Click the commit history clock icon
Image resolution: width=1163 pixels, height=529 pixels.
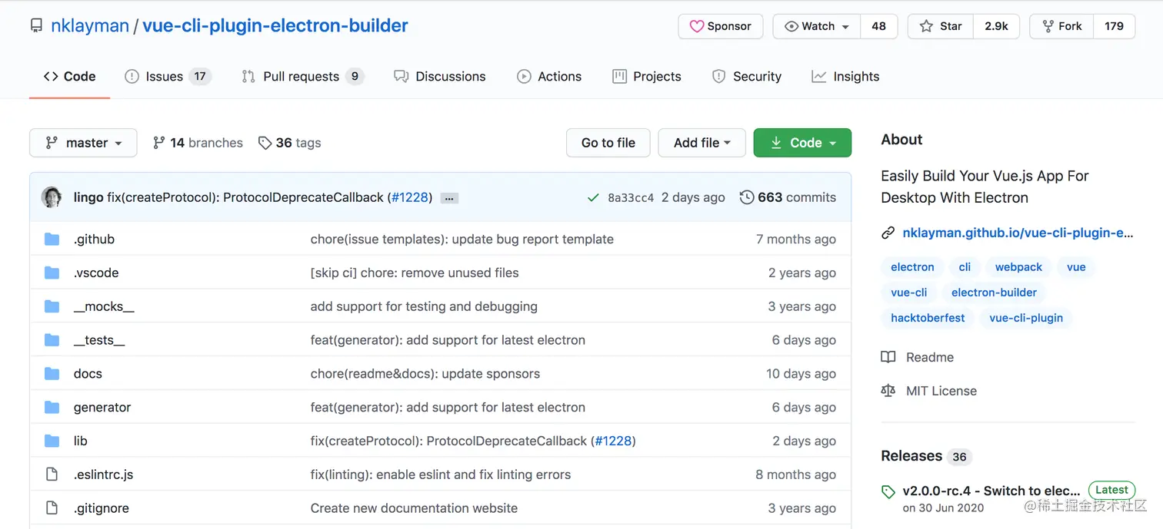point(746,197)
